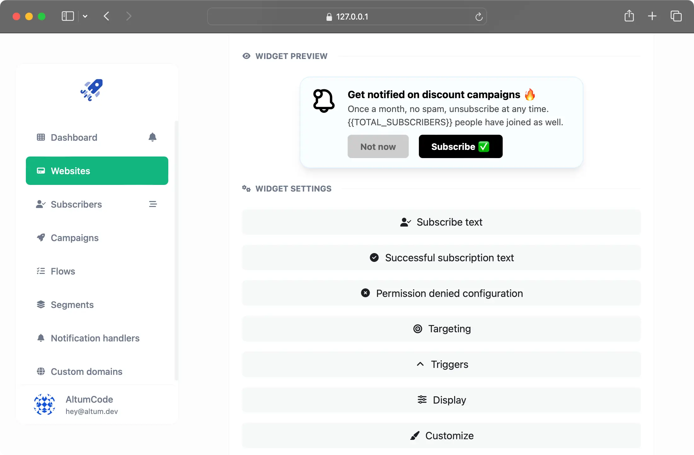This screenshot has height=455, width=694.
Task: Click the rocket logo above the sidebar
Action: point(91,90)
